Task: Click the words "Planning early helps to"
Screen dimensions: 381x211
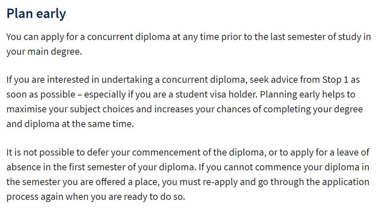Action: pyautogui.click(x=307, y=94)
